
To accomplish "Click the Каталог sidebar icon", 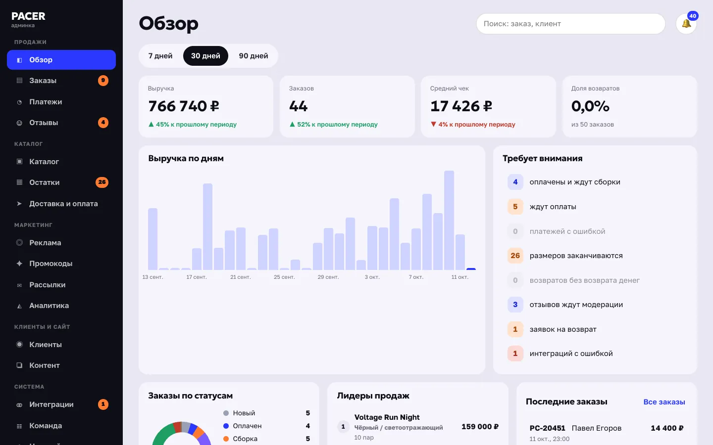I will [x=19, y=162].
